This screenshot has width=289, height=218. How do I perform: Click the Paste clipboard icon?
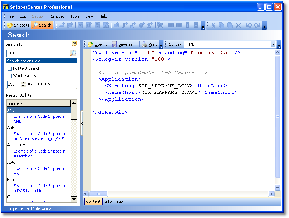[230, 25]
